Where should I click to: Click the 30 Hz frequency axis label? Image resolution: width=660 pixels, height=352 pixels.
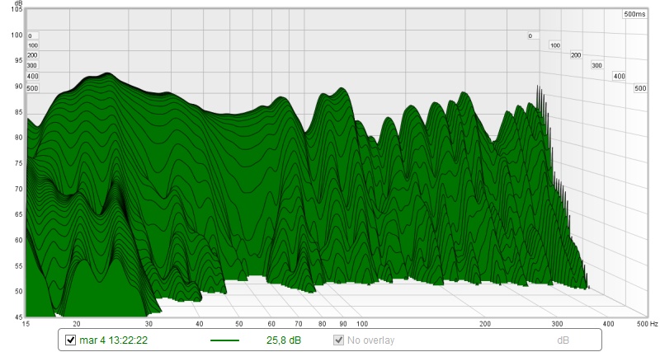[x=148, y=324]
